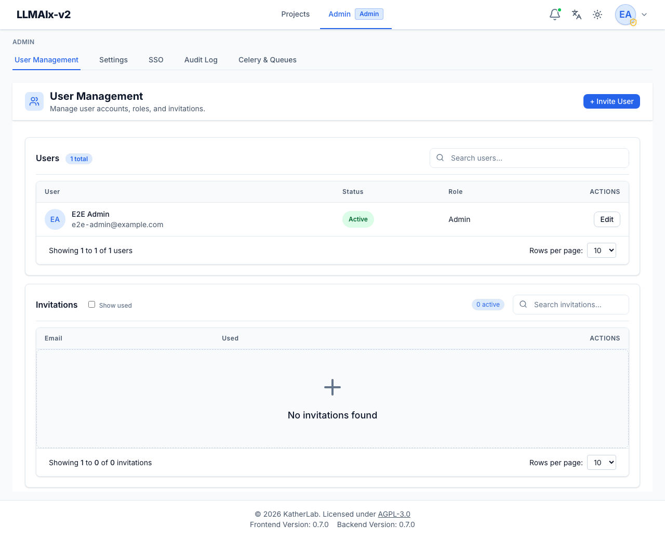Image resolution: width=665 pixels, height=538 pixels.
Task: Enable the Show used checkbox
Action: (91, 305)
